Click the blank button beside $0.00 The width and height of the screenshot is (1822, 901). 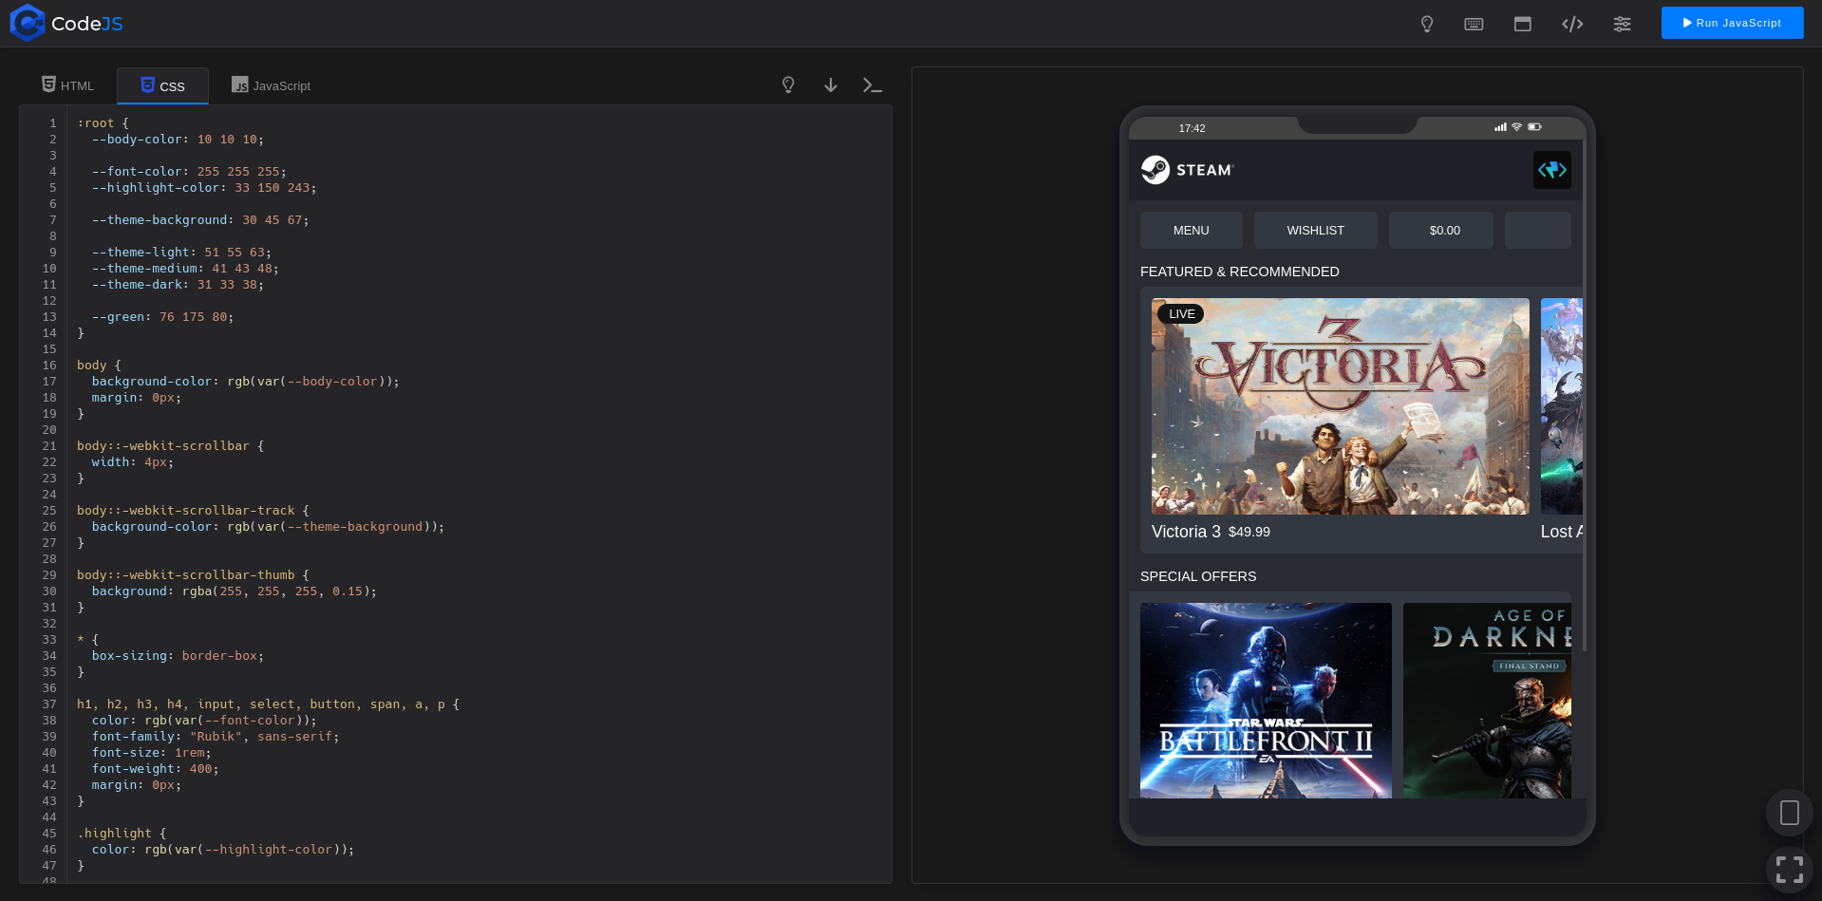pyautogui.click(x=1537, y=231)
